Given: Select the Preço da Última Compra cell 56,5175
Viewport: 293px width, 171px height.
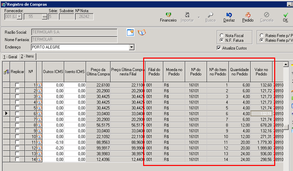Looking at the screenshot, I should click(x=98, y=125).
